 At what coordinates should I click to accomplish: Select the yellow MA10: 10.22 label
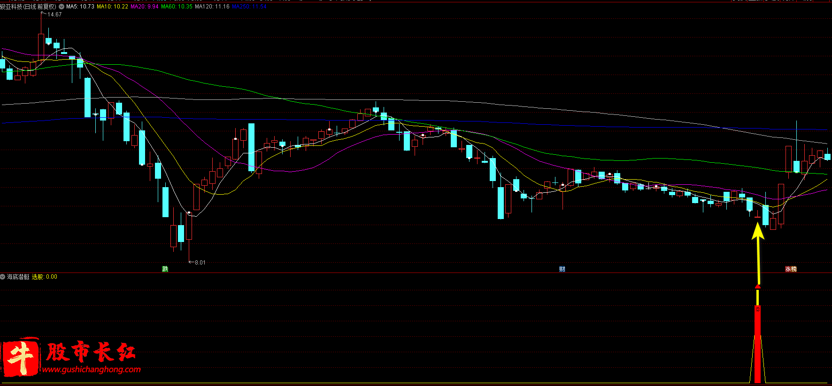tap(112, 7)
